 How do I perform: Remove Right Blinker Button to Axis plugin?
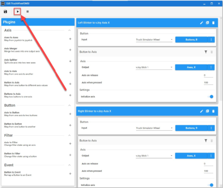[x=212, y=141]
